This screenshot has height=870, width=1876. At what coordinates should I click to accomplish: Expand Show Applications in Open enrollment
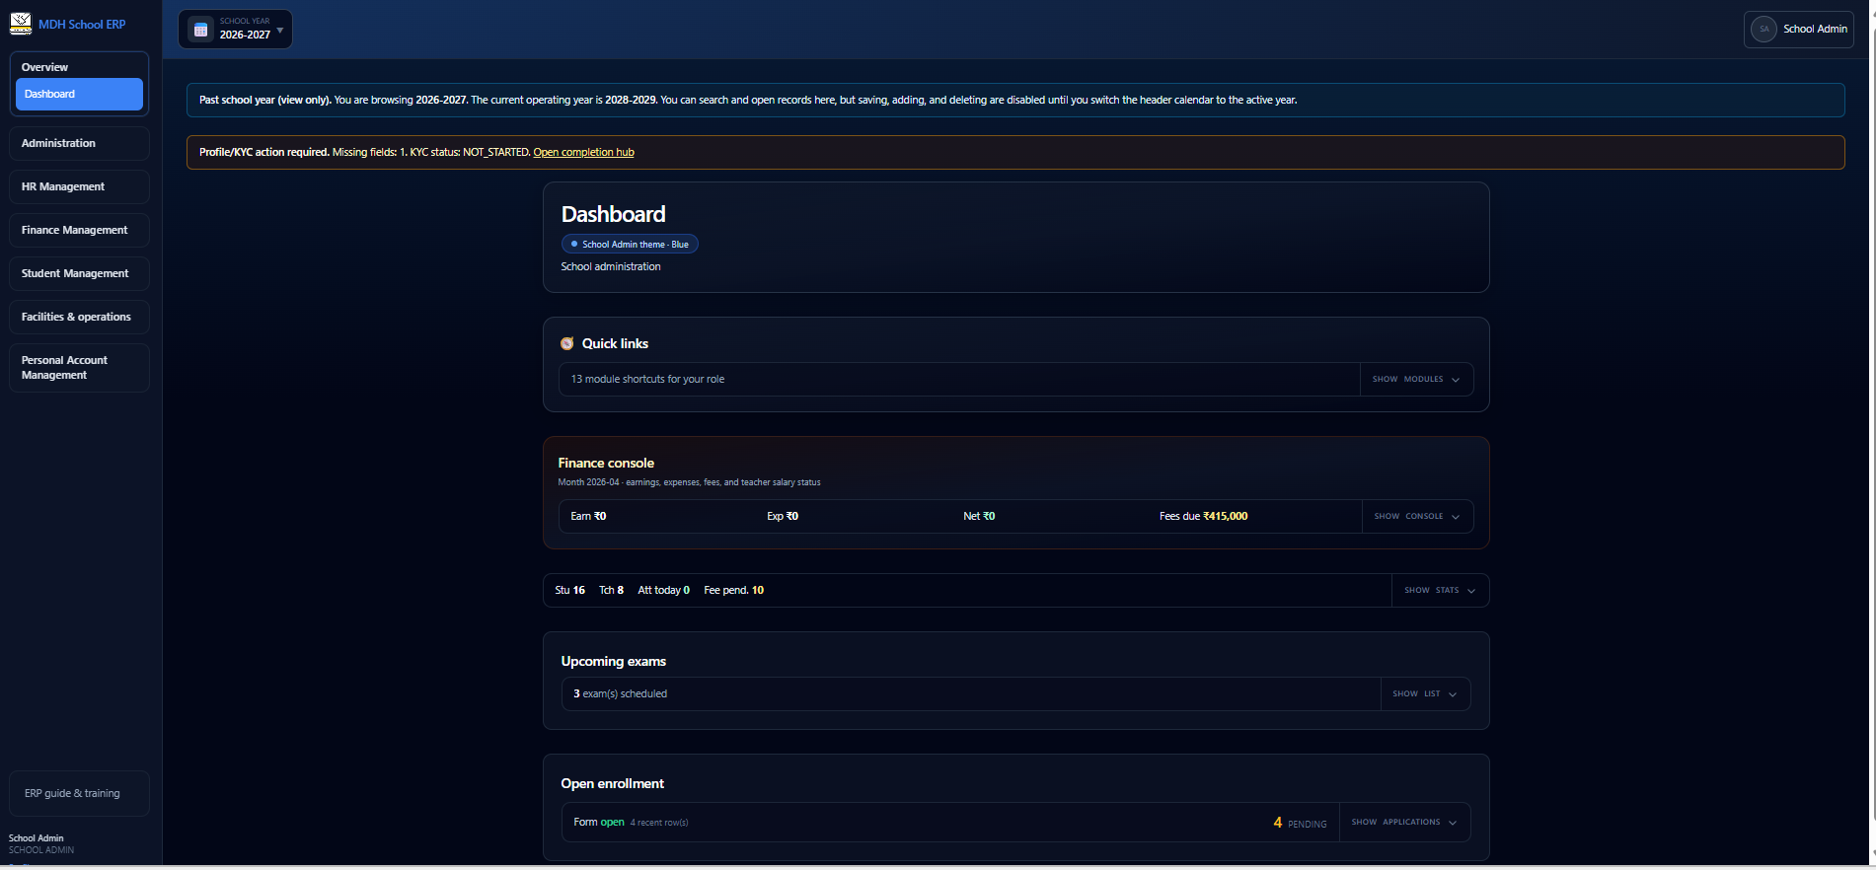[1403, 823]
